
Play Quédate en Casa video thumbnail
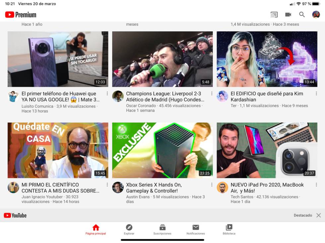pos(58,150)
